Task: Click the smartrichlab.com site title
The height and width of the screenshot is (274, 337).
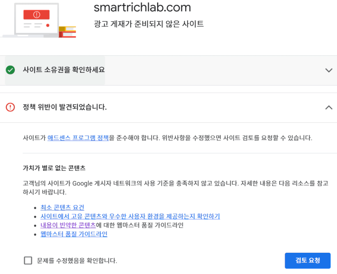Action: [142, 7]
